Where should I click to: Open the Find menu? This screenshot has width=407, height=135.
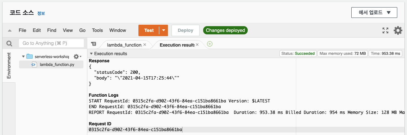(x=52, y=30)
